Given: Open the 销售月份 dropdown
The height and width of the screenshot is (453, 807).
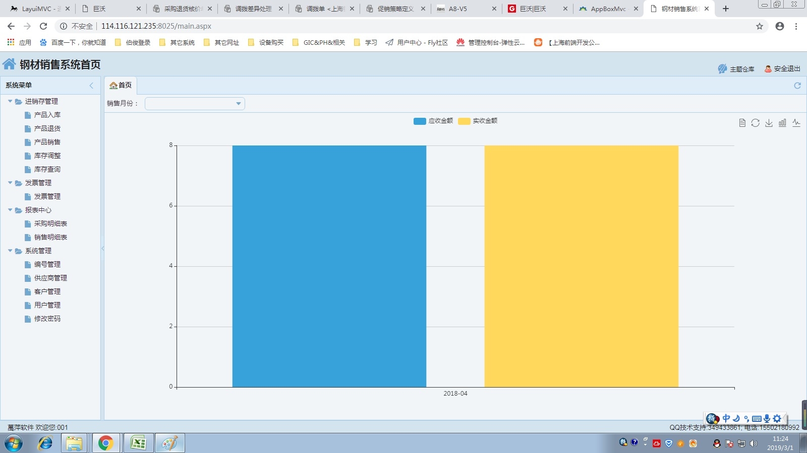Looking at the screenshot, I should (195, 104).
